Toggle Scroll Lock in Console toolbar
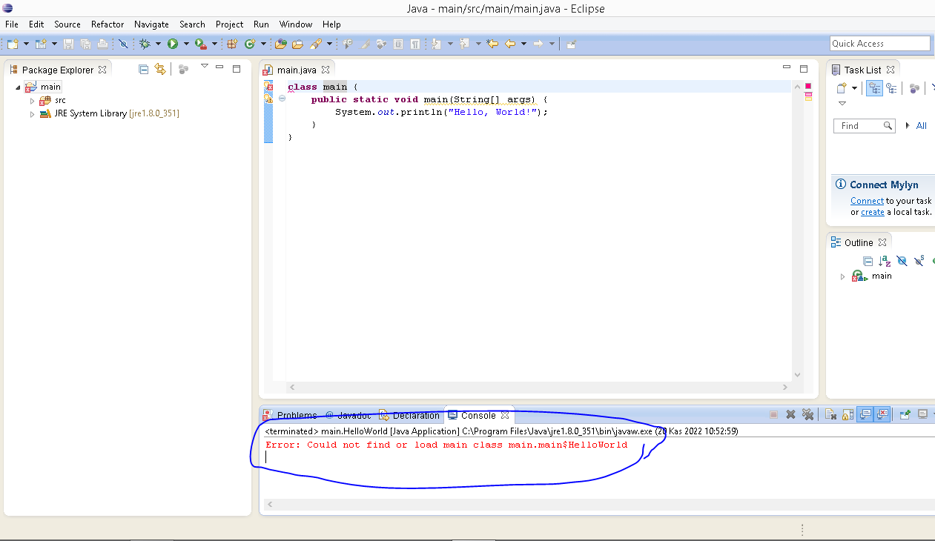Viewport: 935px width, 541px height. (x=848, y=415)
